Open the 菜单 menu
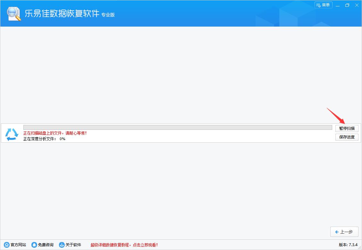 [x=323, y=5]
